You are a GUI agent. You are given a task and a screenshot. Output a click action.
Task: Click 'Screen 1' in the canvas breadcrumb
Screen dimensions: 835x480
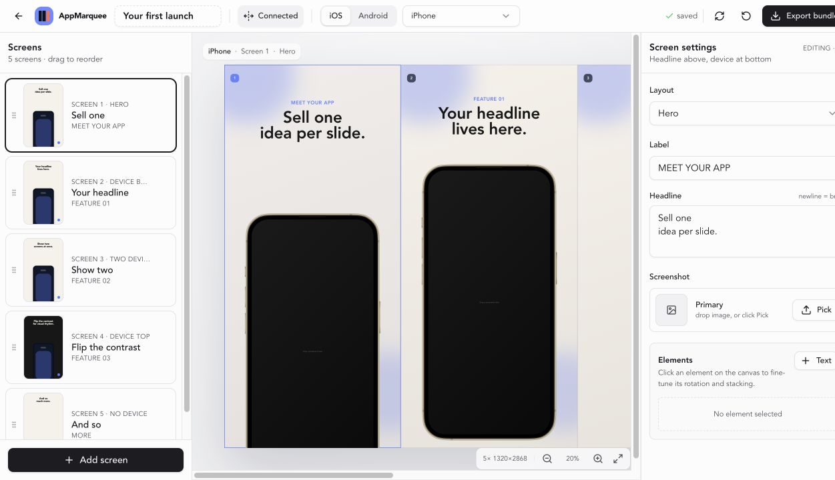[x=255, y=51]
